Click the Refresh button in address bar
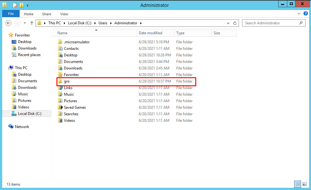This screenshot has width=311, height=190. pyautogui.click(x=236, y=23)
